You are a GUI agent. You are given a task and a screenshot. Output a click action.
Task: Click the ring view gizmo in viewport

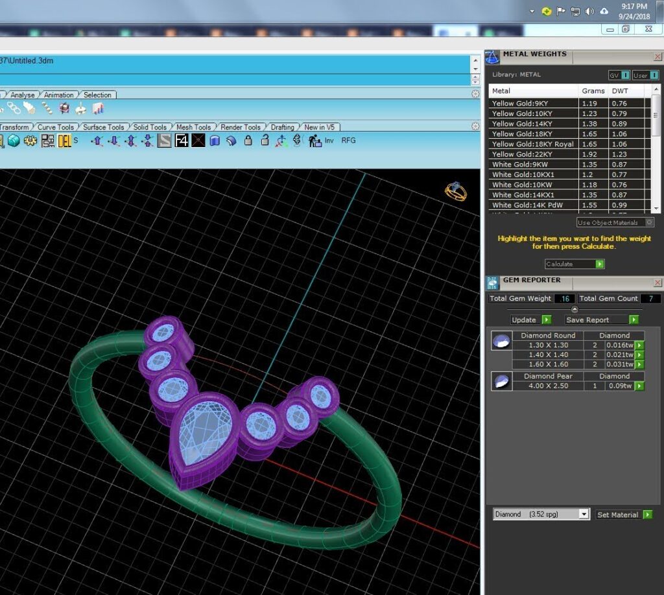point(456,191)
